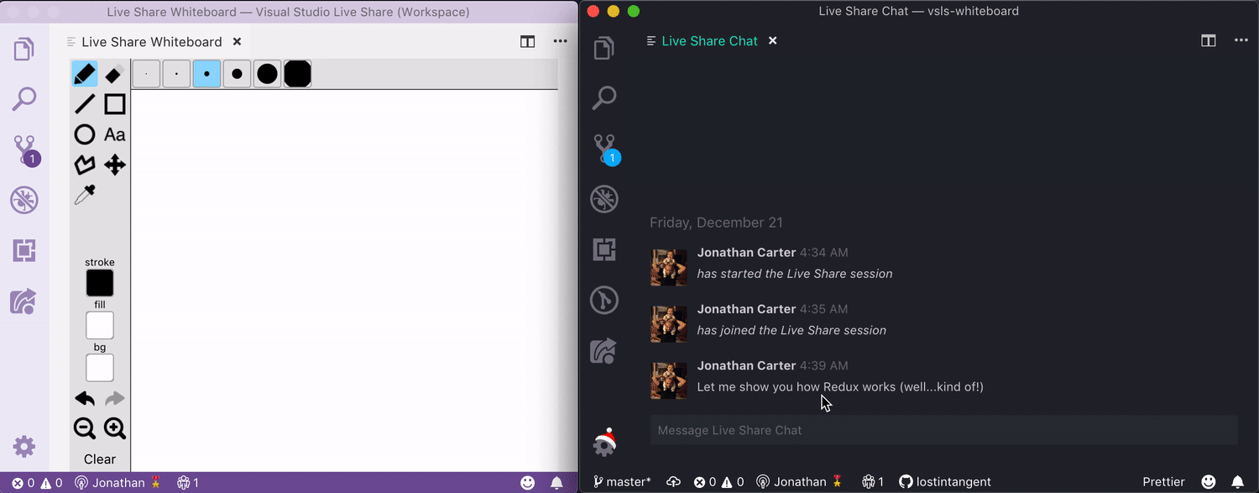Zoom out on the whiteboard canvas
The image size is (1259, 493).
pos(85,428)
